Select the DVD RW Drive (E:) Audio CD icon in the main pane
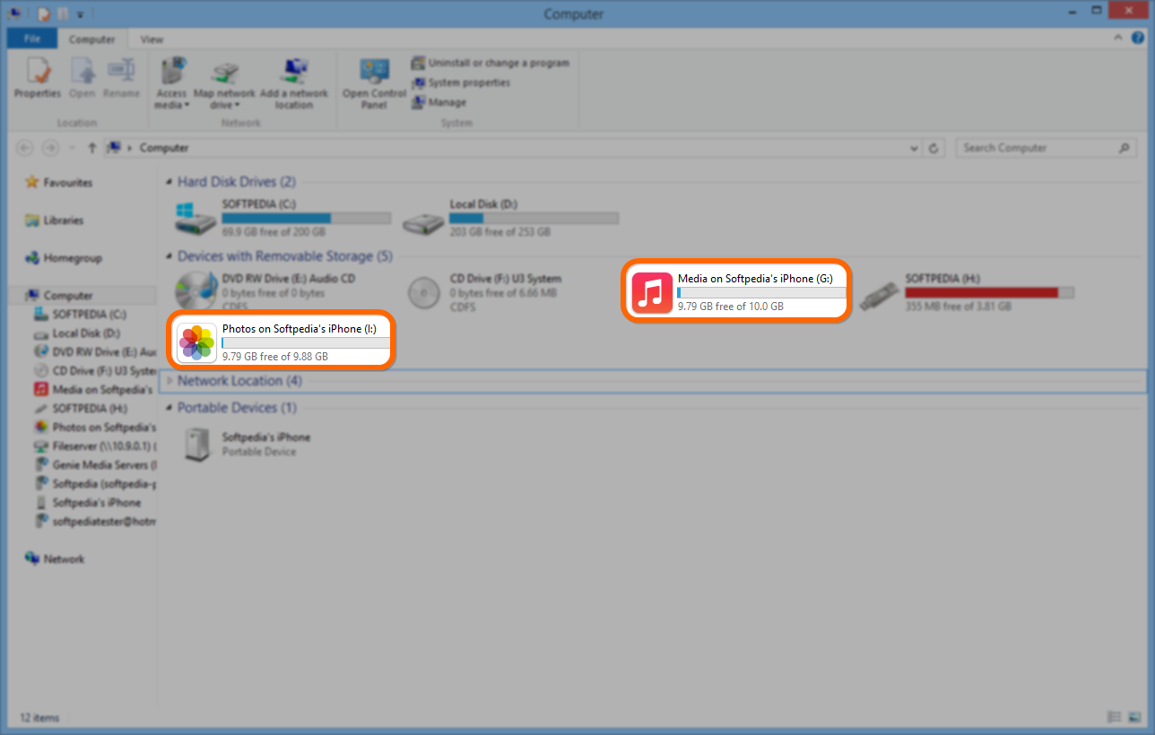This screenshot has width=1155, height=735. (x=195, y=291)
